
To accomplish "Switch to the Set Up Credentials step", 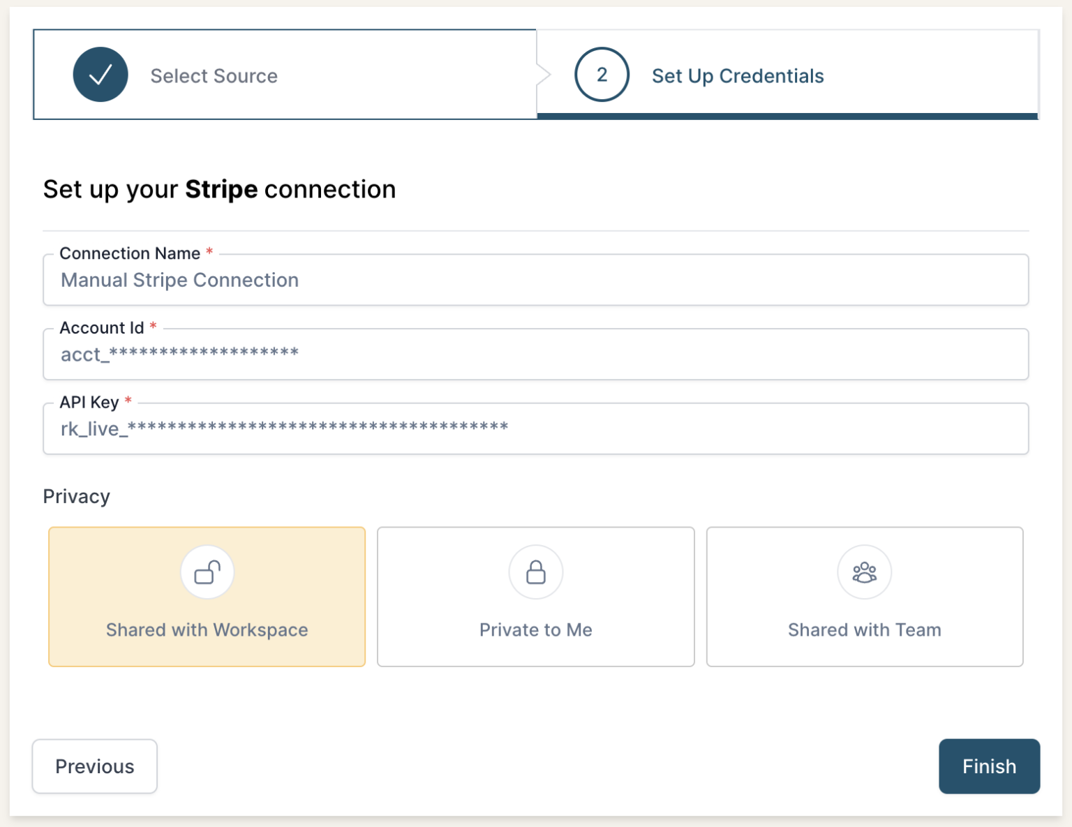I will click(x=737, y=75).
